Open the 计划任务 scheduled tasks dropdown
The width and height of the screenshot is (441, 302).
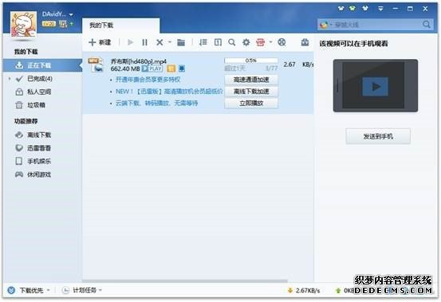click(82, 290)
